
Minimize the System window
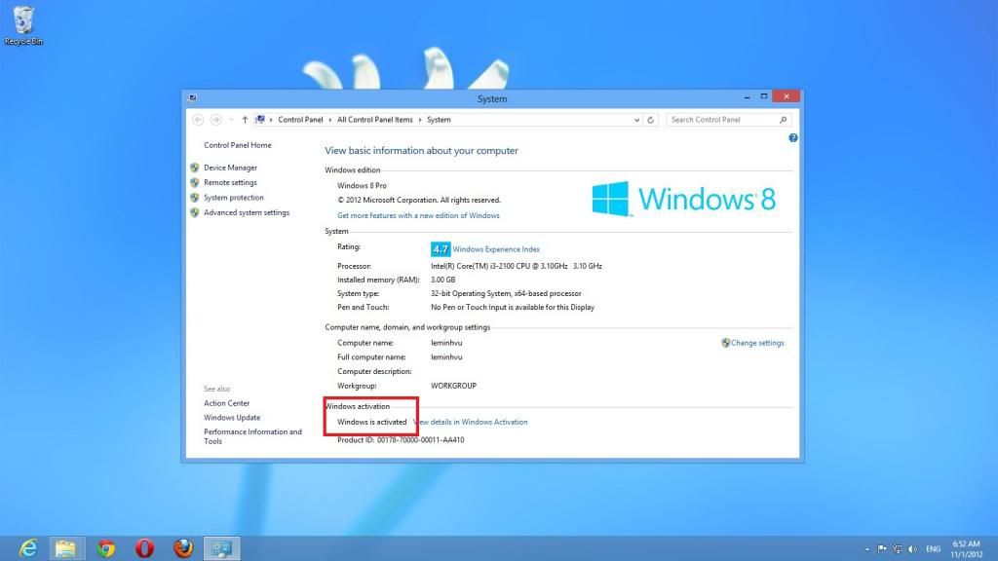[747, 97]
